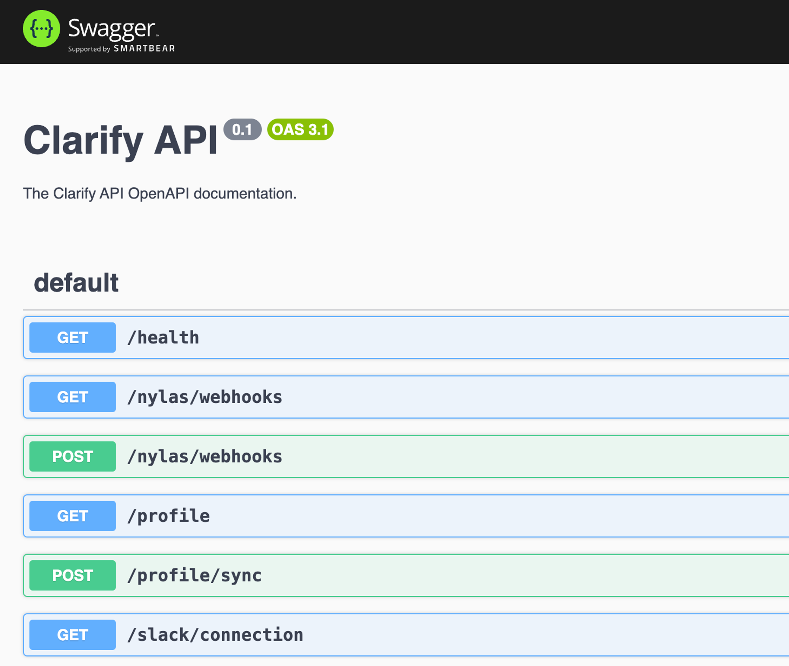Viewport: 789px width, 666px height.
Task: Click the GET badge for /profile
Action: tap(73, 516)
